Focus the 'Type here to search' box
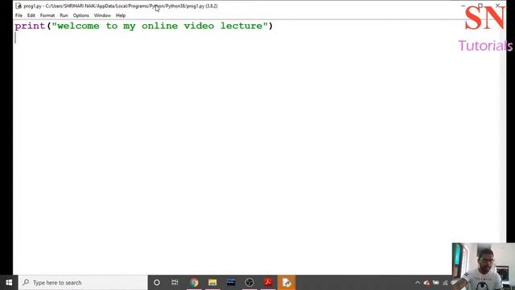 83,283
